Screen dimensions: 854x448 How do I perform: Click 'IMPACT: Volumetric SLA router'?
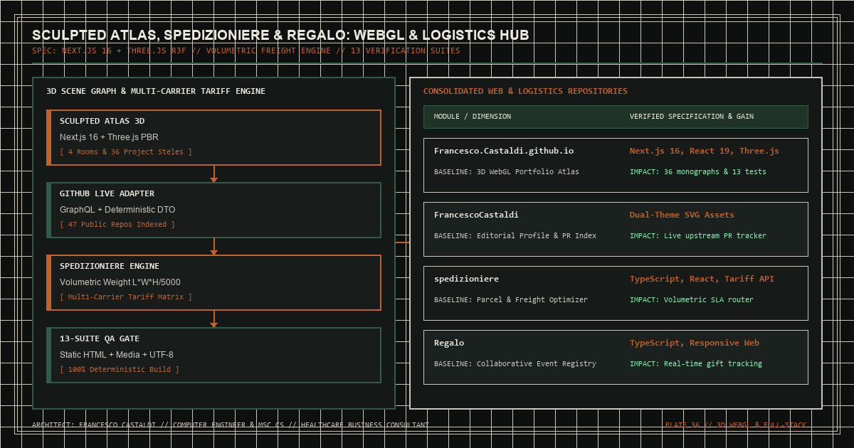click(692, 300)
